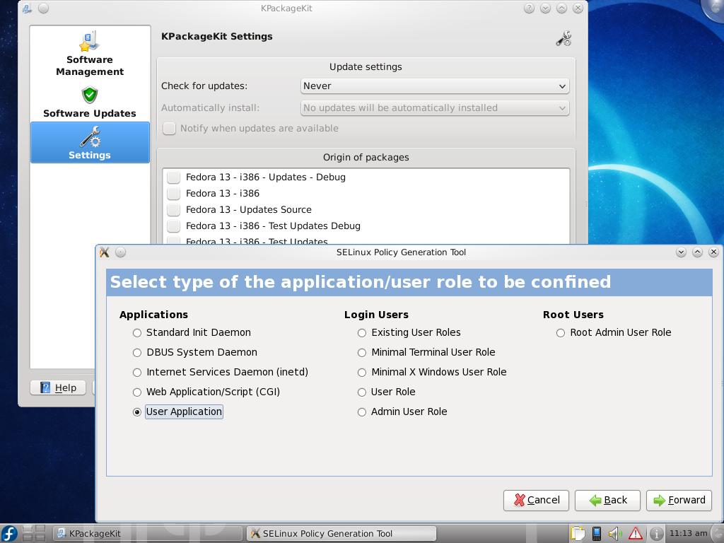This screenshot has width=724, height=543.
Task: Open Software Management in KPackageKit sidebar
Action: pos(90,54)
